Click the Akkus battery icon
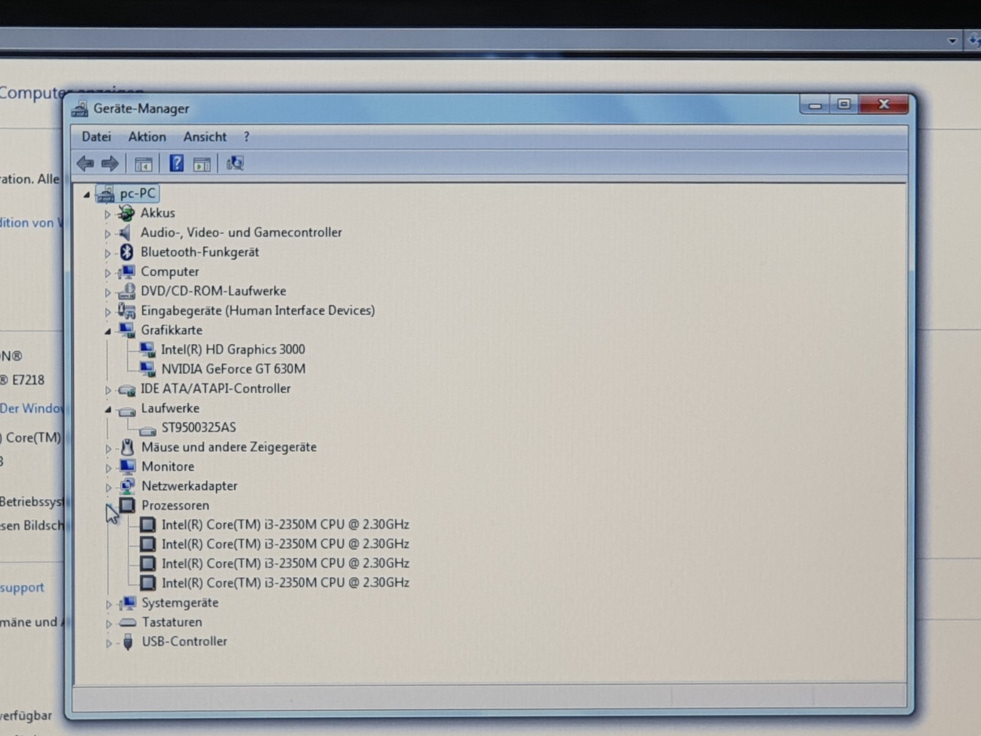The height and width of the screenshot is (736, 981). (126, 213)
